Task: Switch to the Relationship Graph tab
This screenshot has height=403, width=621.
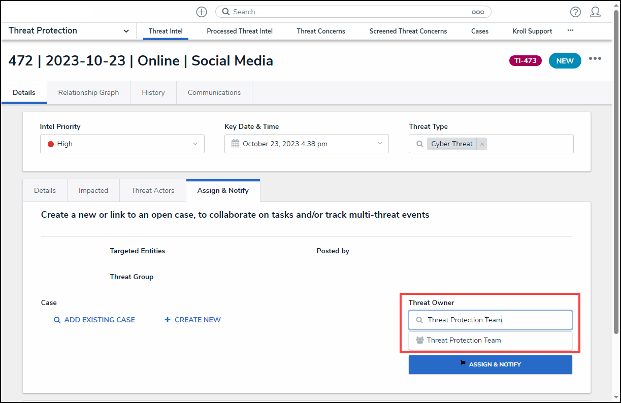Action: tap(88, 92)
